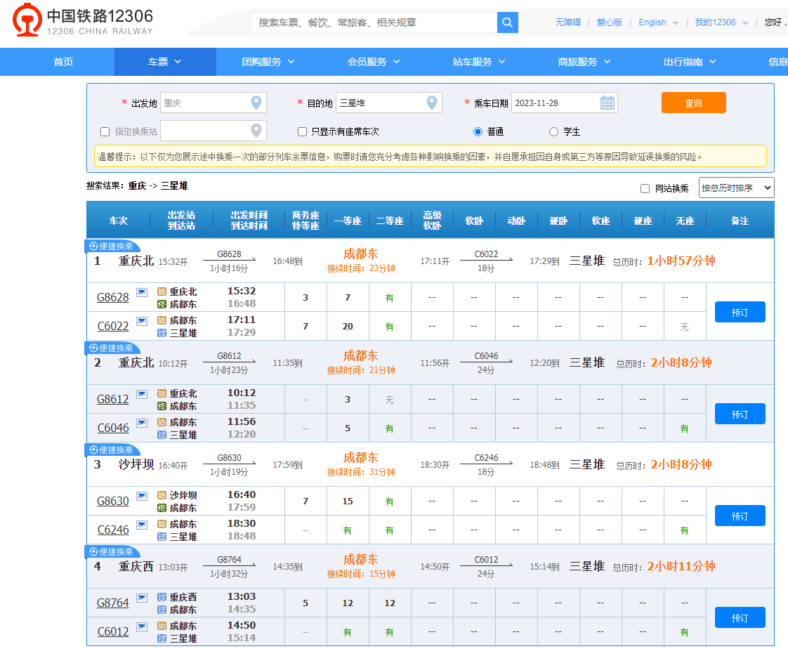This screenshot has height=649, width=788.
Task: Select the 学生 radio button
Action: [x=553, y=131]
